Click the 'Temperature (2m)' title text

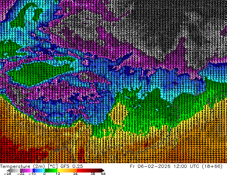(x=23, y=166)
